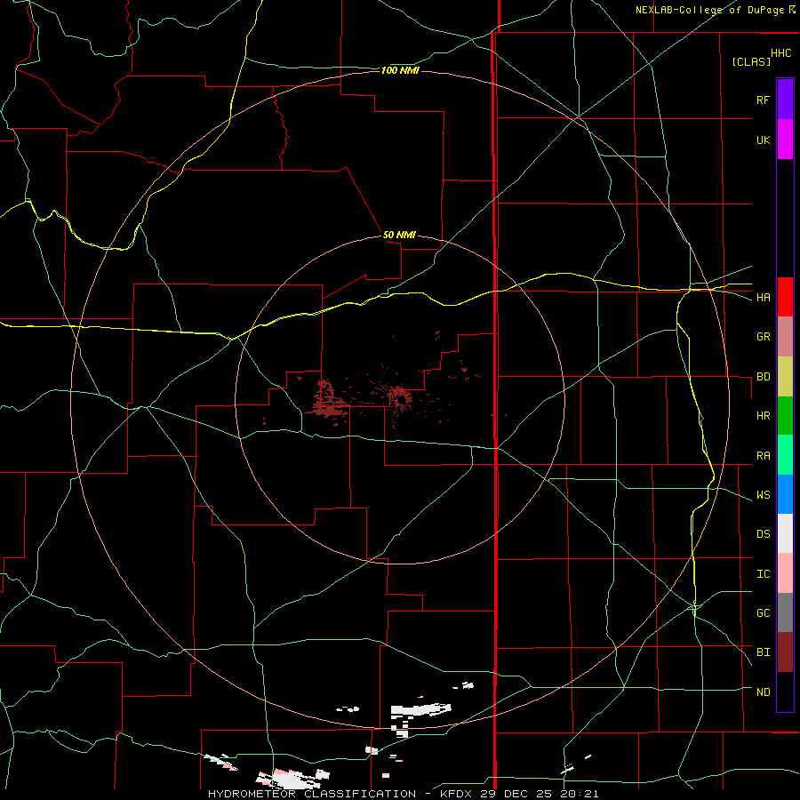The width and height of the screenshot is (800, 800).
Task: Click the BD legend label
Action: click(x=763, y=377)
